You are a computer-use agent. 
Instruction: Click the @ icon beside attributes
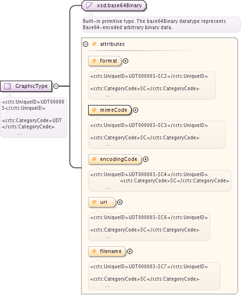94,44
